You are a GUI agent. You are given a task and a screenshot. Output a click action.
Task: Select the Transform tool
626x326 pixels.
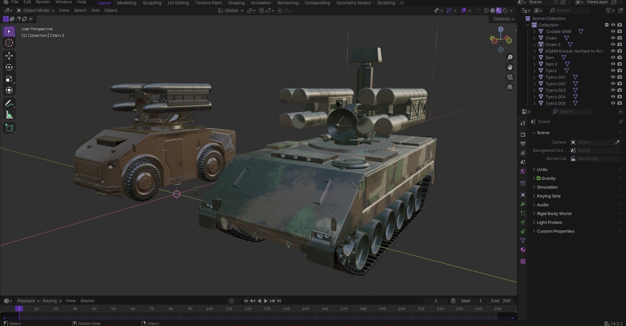9,90
